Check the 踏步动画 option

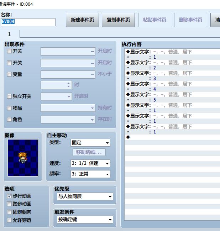pyautogui.click(x=9, y=204)
